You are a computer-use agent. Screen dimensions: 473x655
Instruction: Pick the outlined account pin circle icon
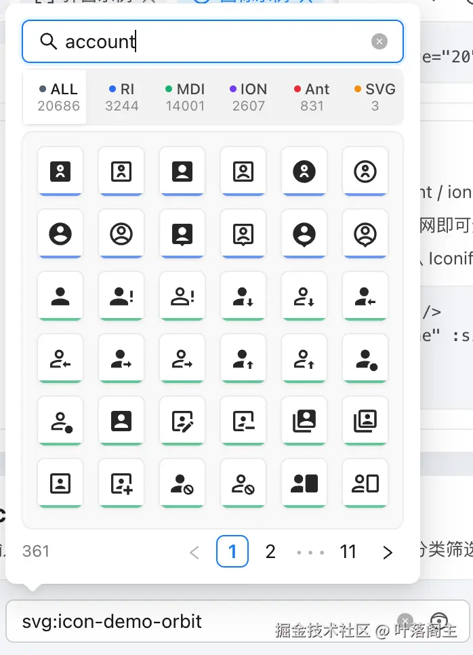tap(365, 234)
